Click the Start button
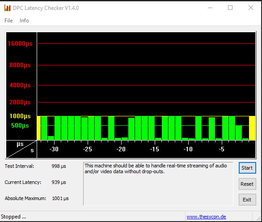This screenshot has width=262, height=222. coord(247,168)
